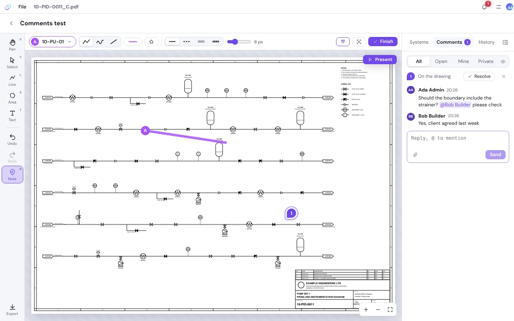This screenshot has width=514, height=321.
Task: Open the settings sliders icon
Action: (x=498, y=7)
